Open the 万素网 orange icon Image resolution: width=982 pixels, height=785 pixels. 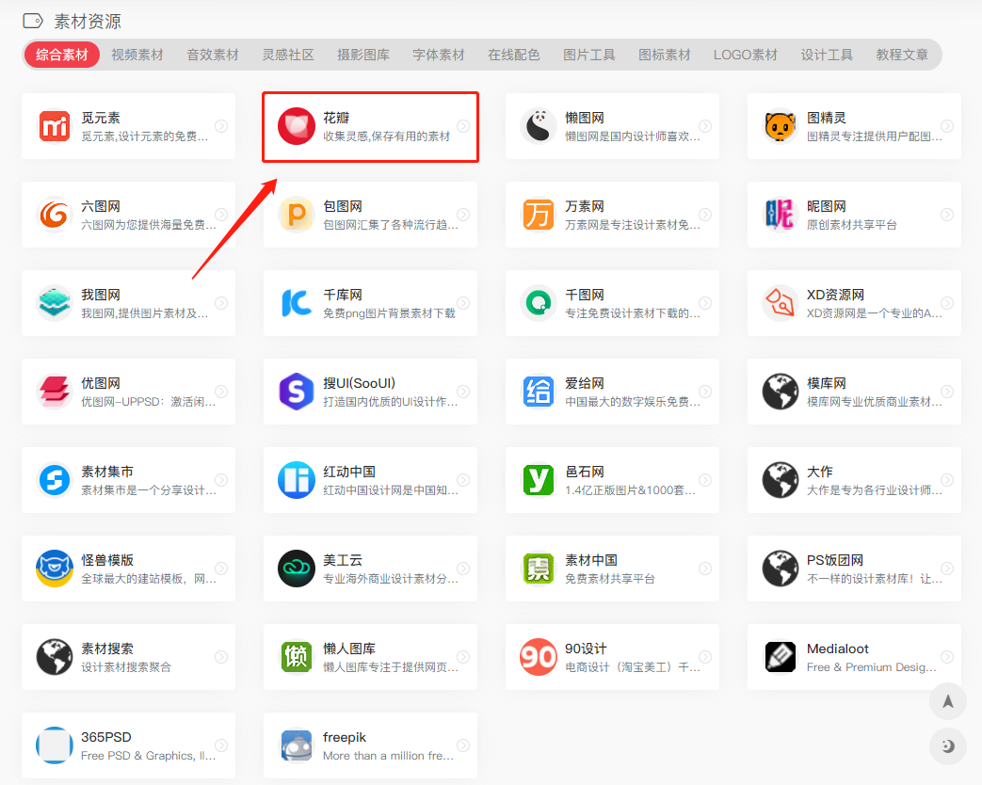click(539, 215)
